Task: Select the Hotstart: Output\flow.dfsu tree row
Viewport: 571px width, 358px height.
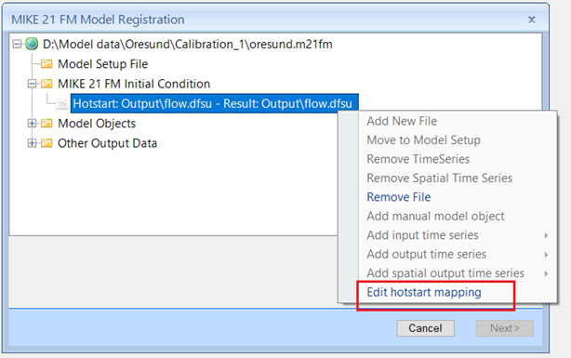Action: pos(215,104)
